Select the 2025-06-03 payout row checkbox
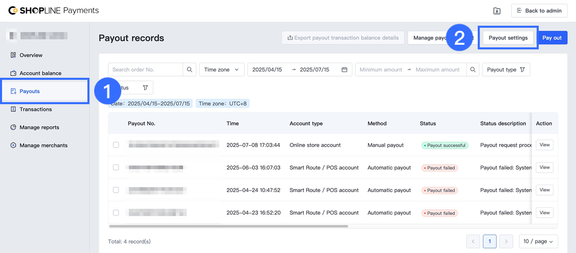Screen dimensions: 576x253 116,167
